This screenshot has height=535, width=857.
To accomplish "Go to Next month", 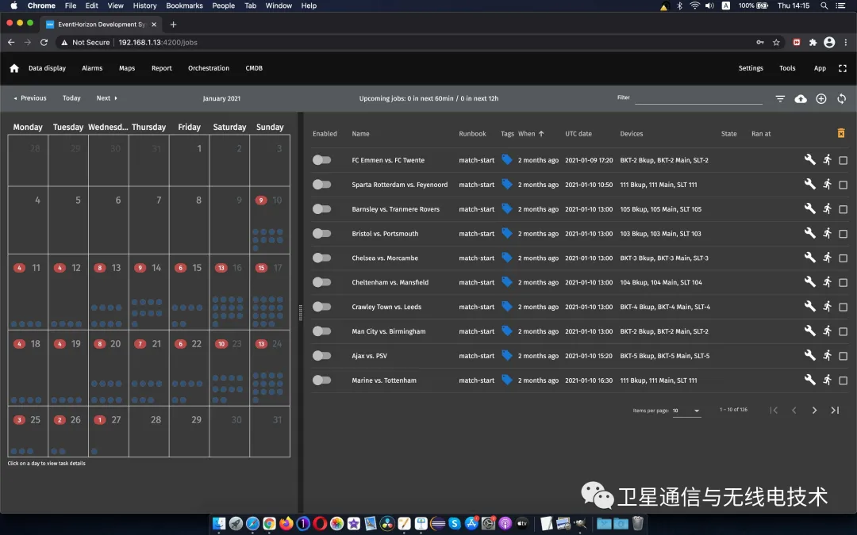I will point(106,98).
